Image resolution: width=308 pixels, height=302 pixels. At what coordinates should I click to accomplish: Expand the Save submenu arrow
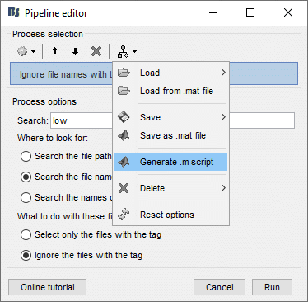223,117
